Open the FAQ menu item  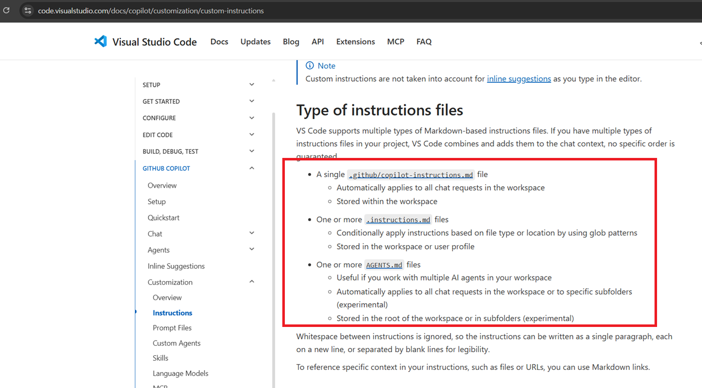point(424,42)
